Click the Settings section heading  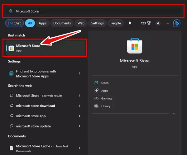(x=14, y=61)
